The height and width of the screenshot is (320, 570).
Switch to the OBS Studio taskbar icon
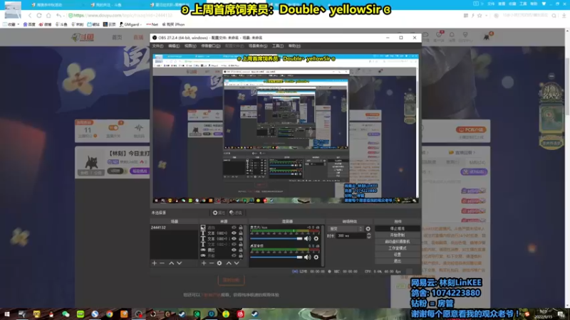(139, 314)
